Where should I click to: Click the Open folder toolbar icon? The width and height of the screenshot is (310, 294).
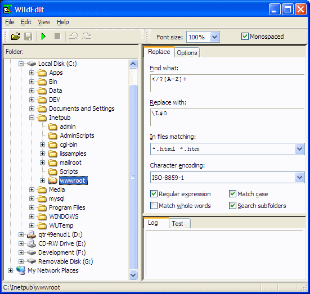15,37
